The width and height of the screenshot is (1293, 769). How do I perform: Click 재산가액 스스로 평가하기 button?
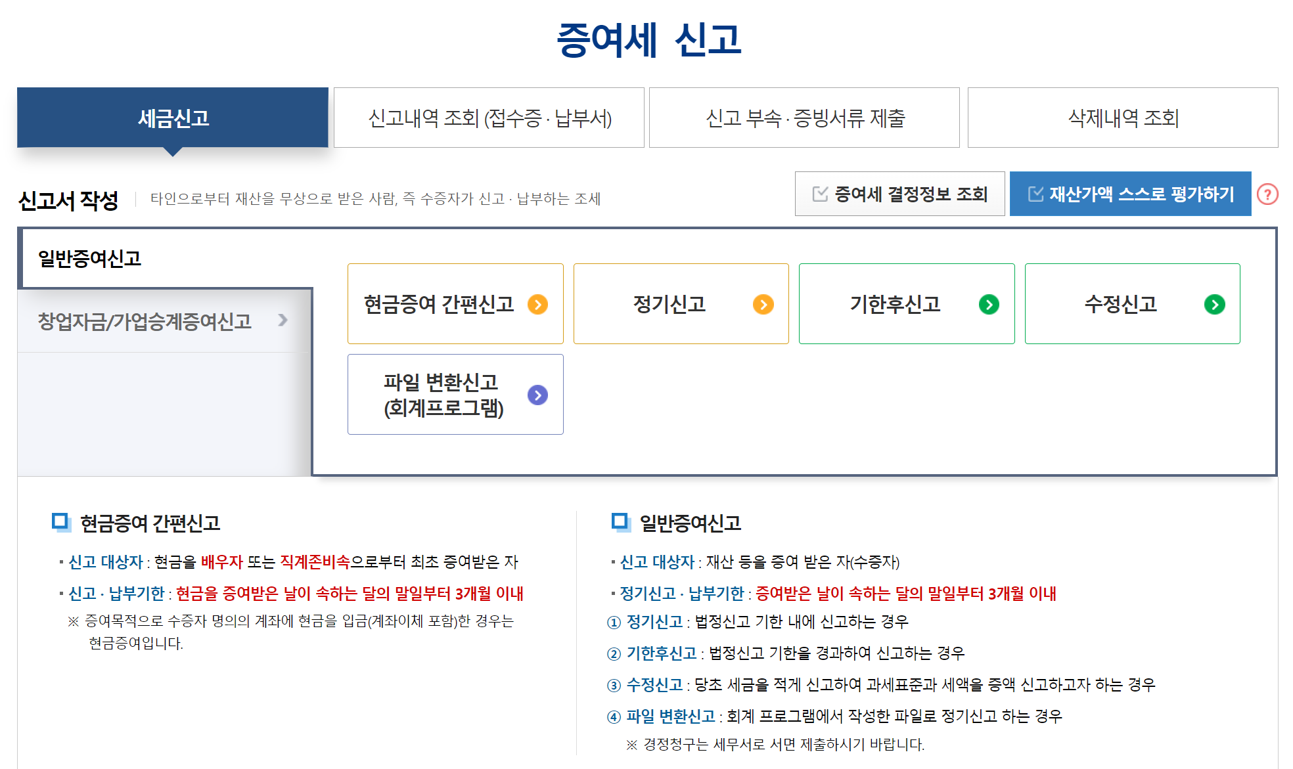point(1130,192)
